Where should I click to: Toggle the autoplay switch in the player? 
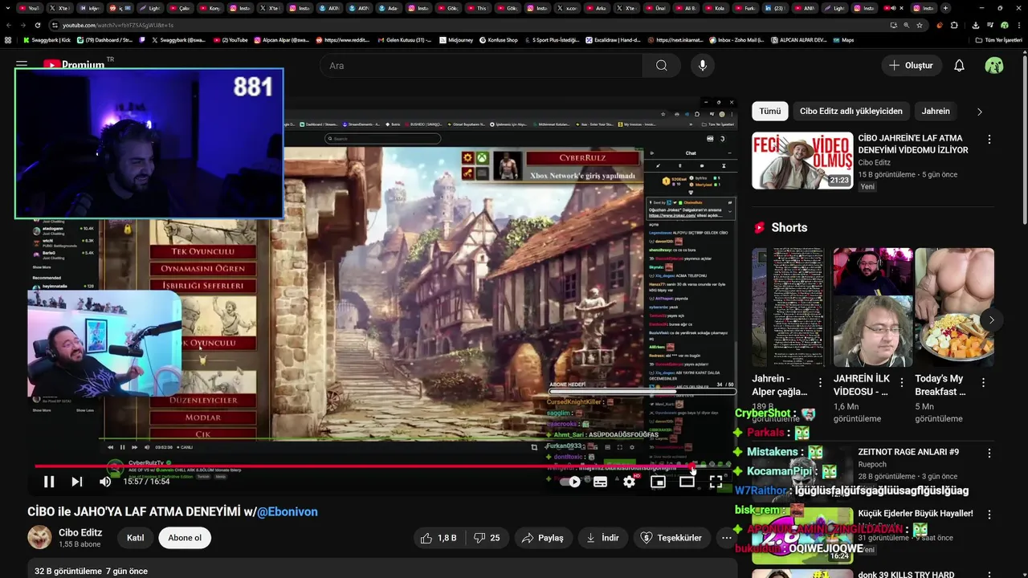(x=570, y=482)
